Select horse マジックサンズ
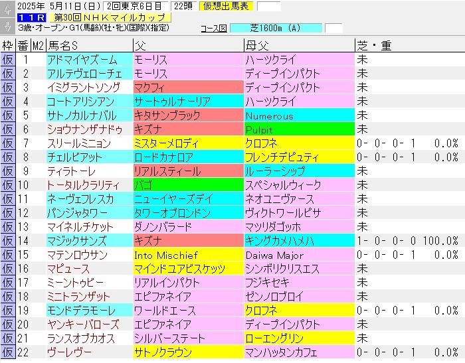Viewport: 465px width, 363px height. pyautogui.click(x=90, y=241)
